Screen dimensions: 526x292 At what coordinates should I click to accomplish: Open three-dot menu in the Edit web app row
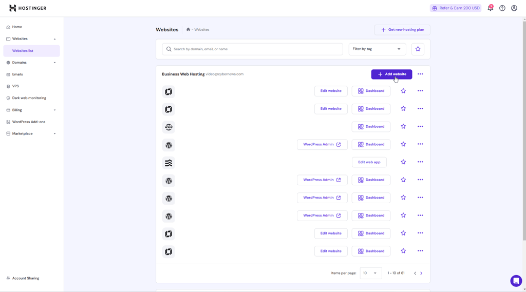tap(420, 162)
